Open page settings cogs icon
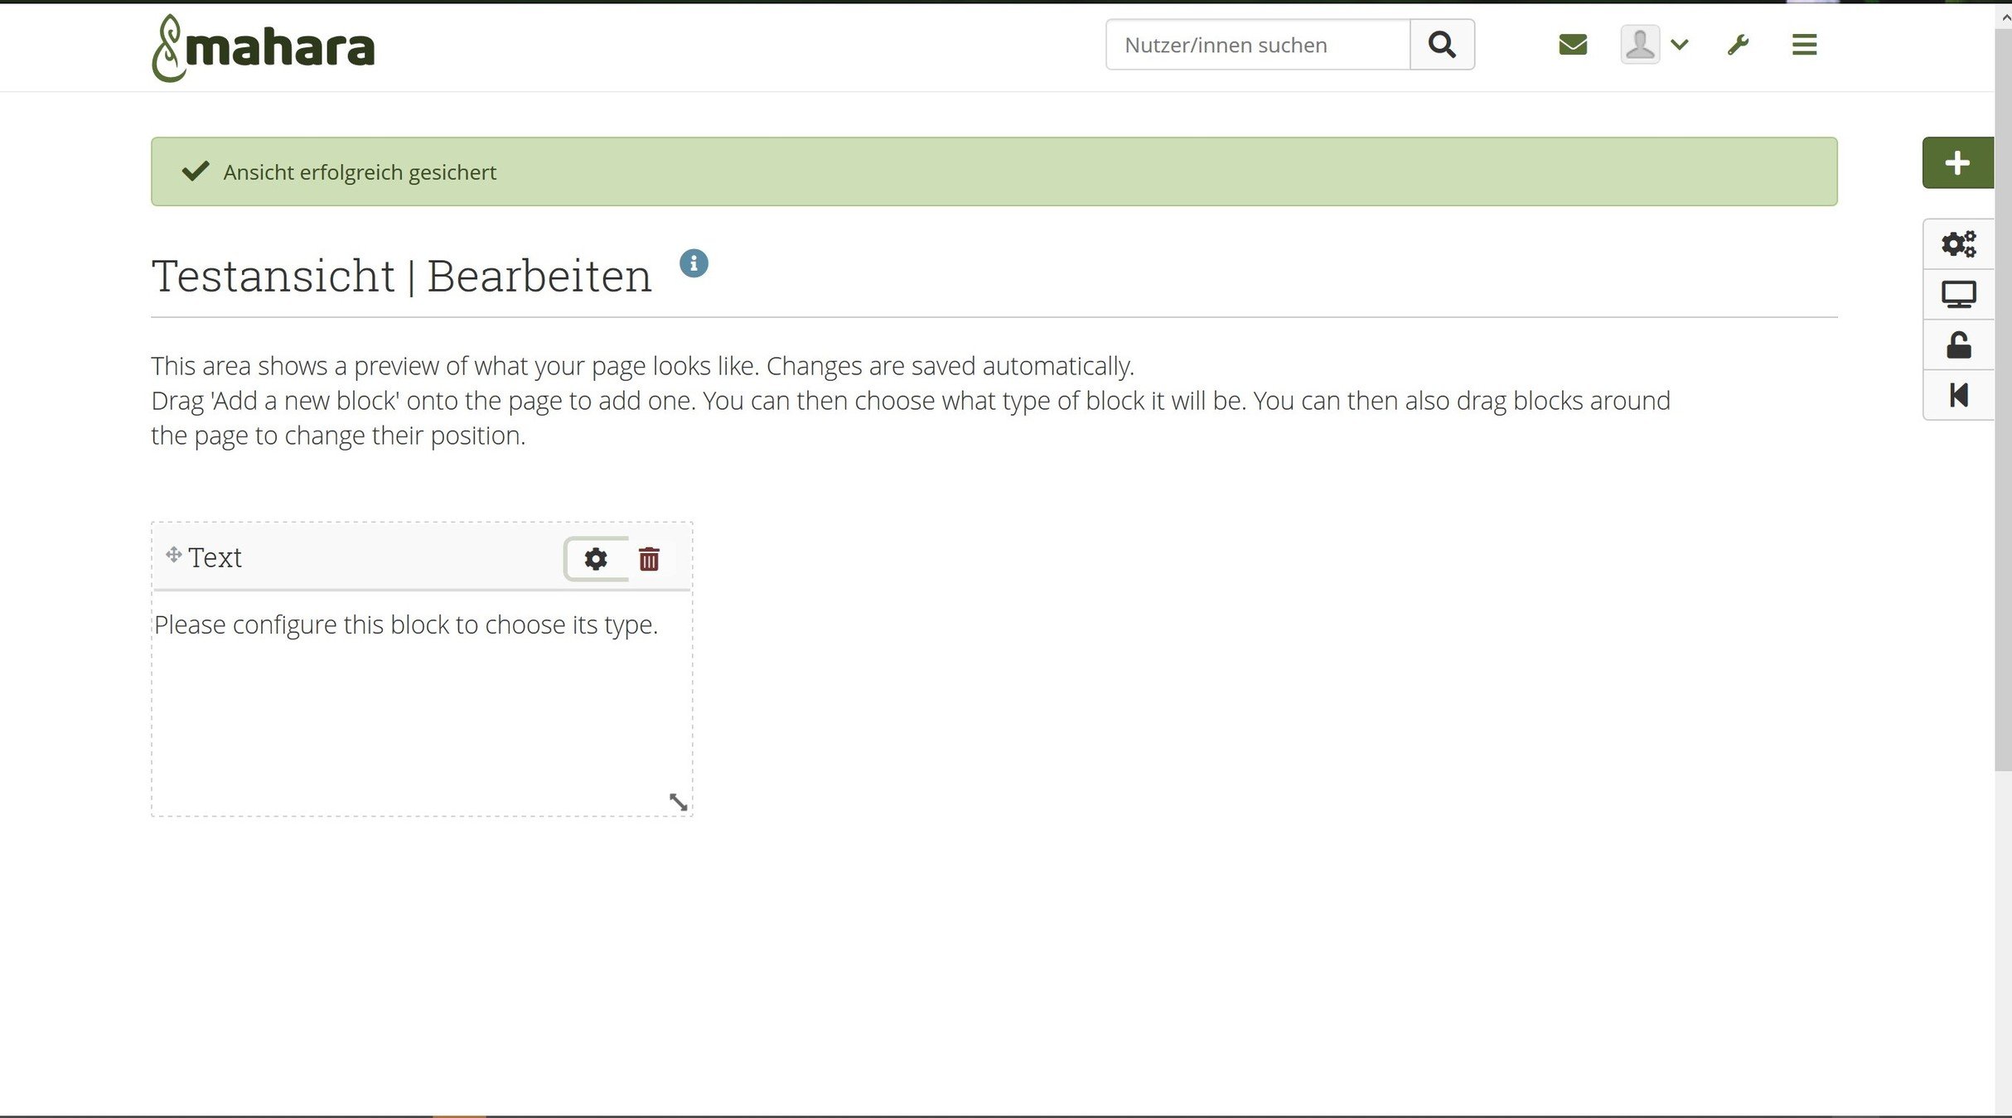 click(1958, 244)
